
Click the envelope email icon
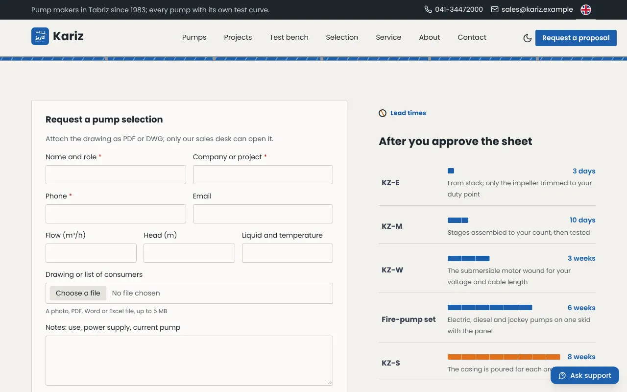(x=495, y=9)
